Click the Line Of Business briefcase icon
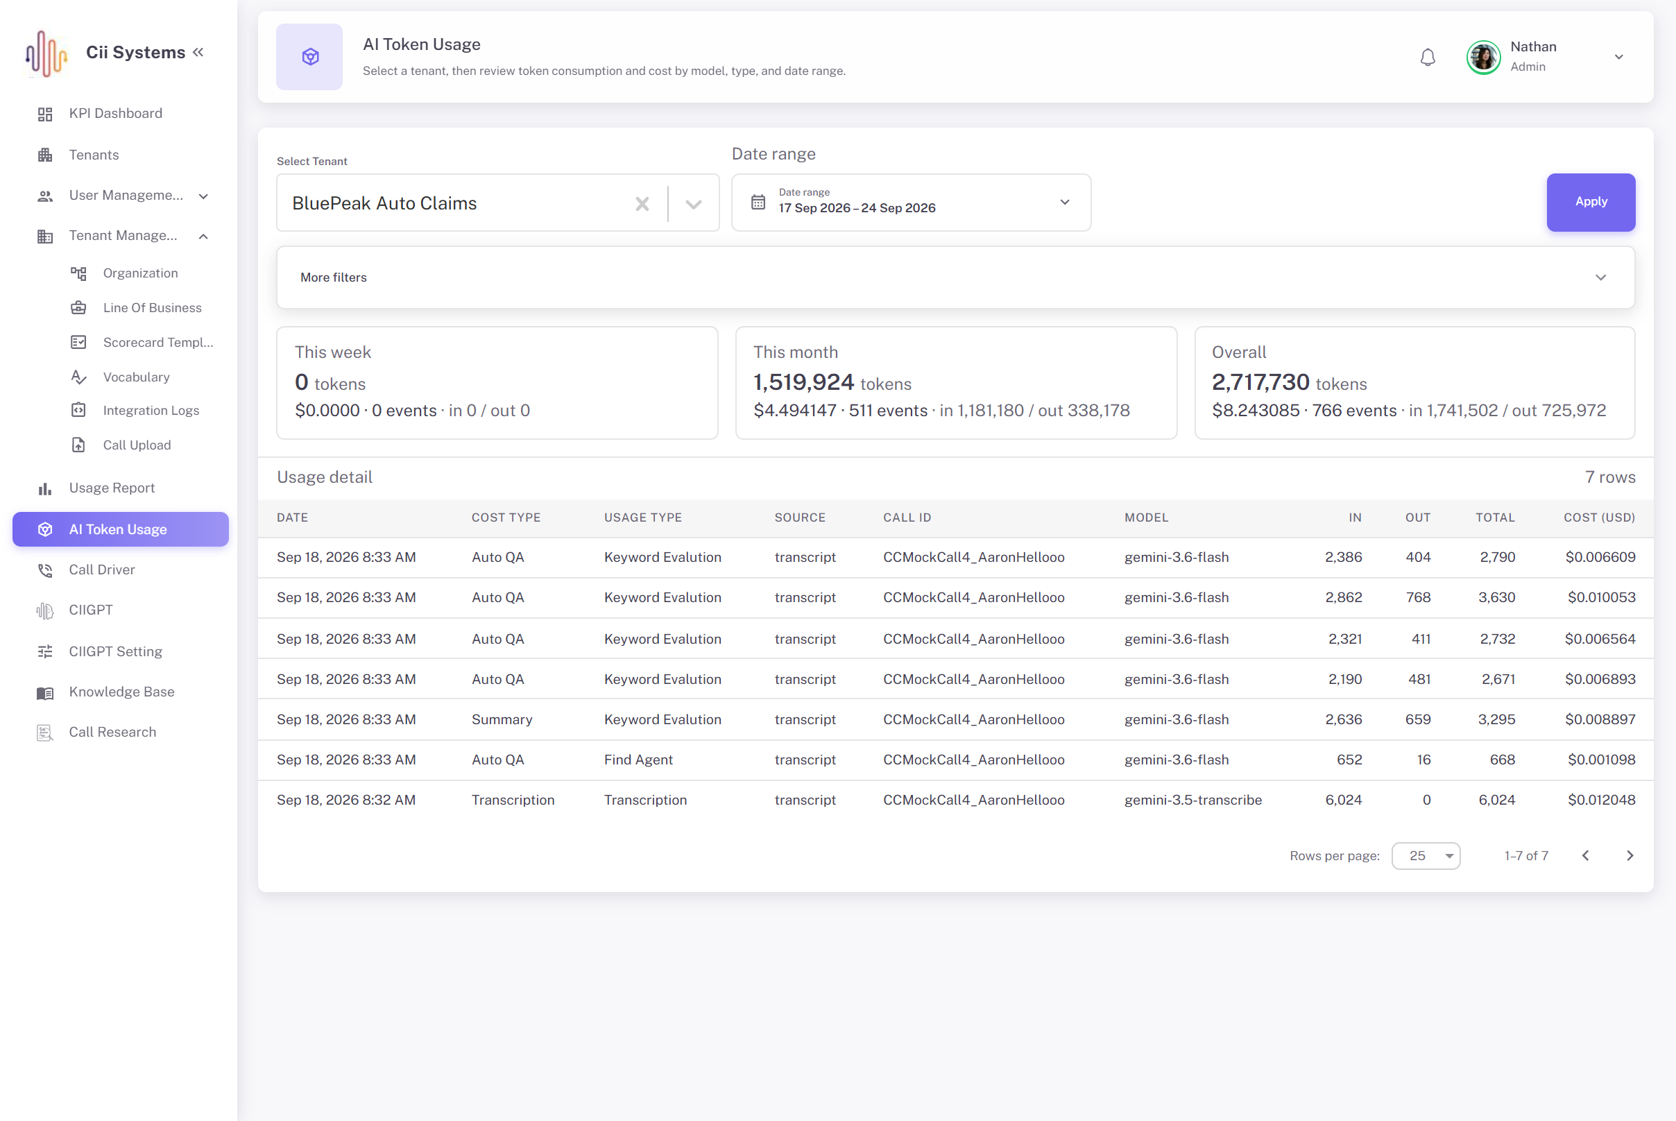The image size is (1676, 1121). [78, 308]
